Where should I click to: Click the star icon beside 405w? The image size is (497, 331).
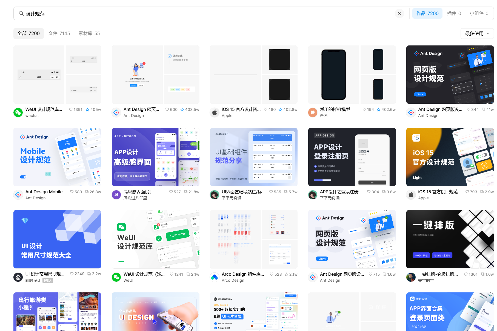click(x=87, y=110)
